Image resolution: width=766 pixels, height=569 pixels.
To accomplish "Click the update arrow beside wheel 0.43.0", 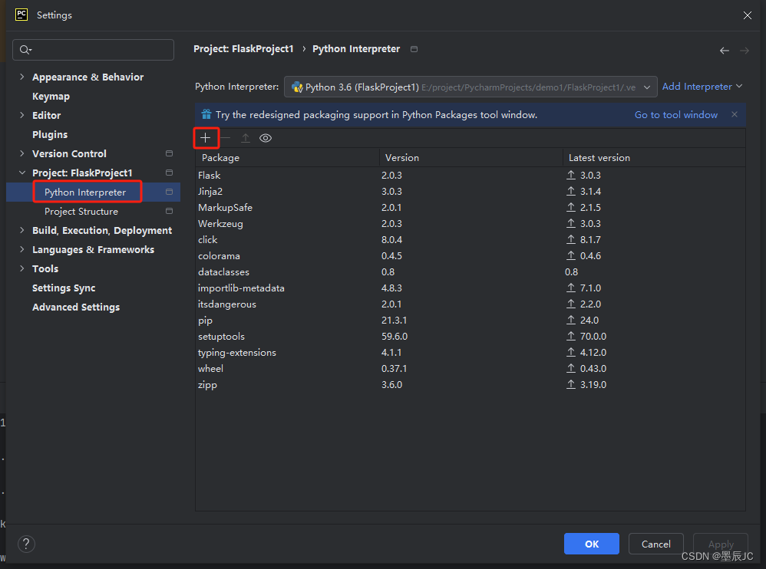I will point(570,368).
